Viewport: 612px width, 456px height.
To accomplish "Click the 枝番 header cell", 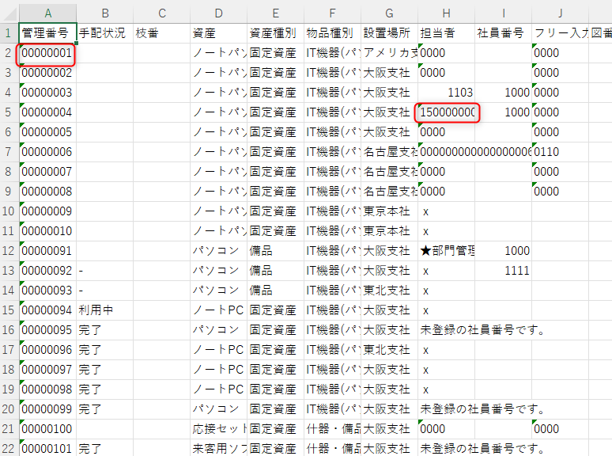I will 161,33.
